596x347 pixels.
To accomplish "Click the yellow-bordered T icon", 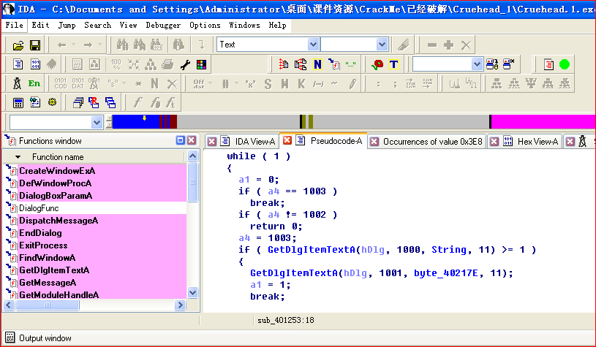I will (x=393, y=64).
